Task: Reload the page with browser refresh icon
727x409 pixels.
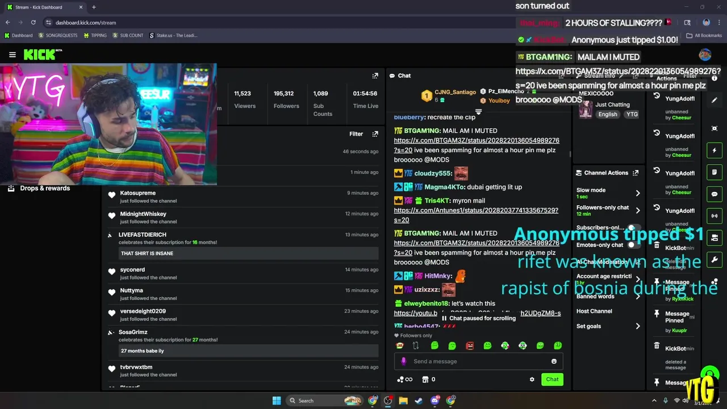Action: [34, 23]
